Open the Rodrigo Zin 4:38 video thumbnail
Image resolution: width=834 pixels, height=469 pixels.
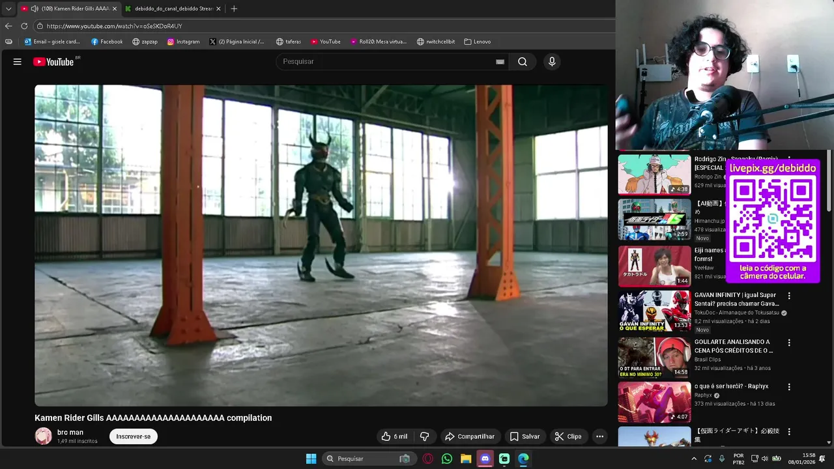pos(654,175)
